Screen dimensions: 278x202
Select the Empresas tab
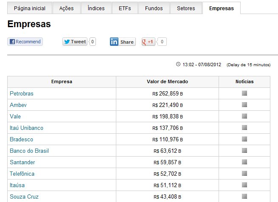(222, 8)
